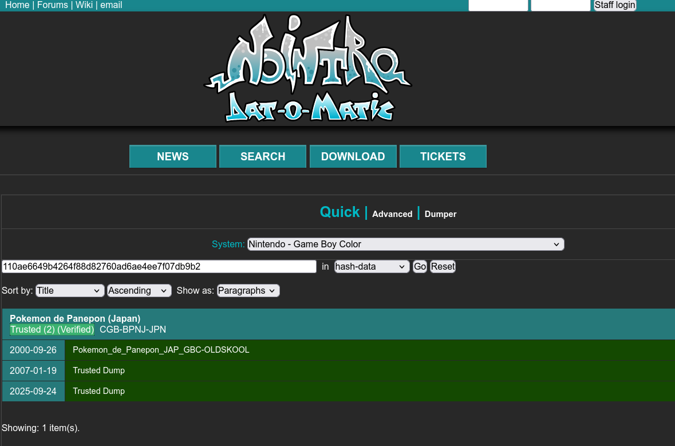This screenshot has width=675, height=446.
Task: Open the Show as Paragraphs dropdown
Action: click(x=248, y=291)
